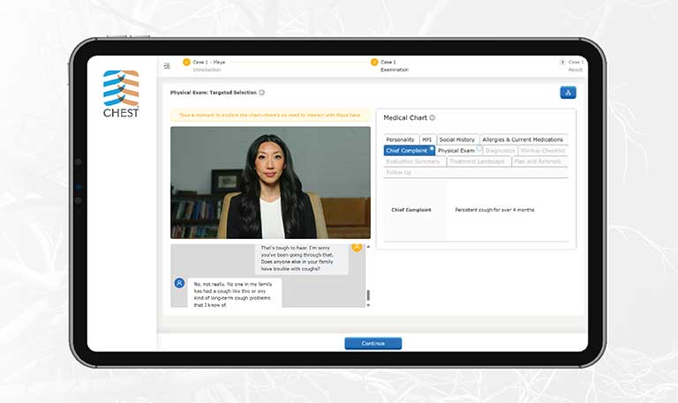Viewport: 678px width, 403px height.
Task: Click the chat scrollbar down arrow
Action: (x=368, y=305)
